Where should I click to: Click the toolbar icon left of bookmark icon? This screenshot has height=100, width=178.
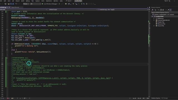(84, 4)
